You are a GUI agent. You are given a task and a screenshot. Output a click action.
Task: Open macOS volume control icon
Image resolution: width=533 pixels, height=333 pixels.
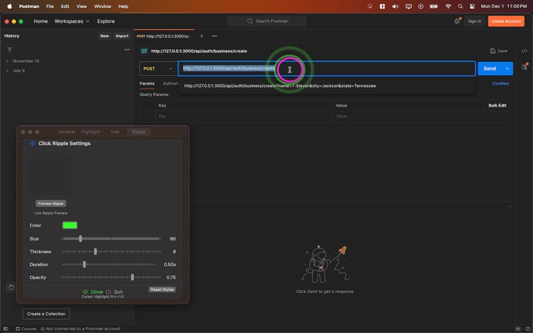395,6
